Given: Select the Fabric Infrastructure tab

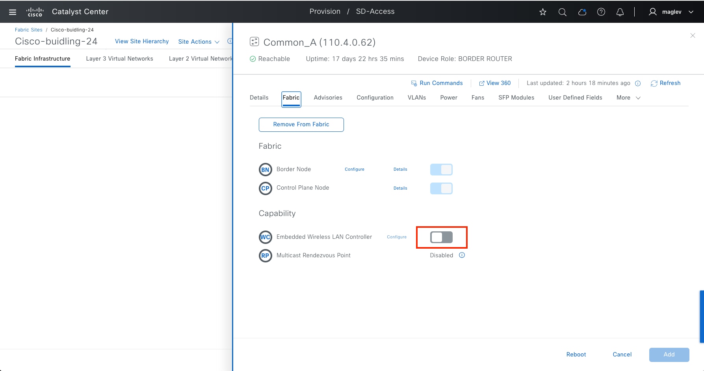Looking at the screenshot, I should [x=43, y=59].
